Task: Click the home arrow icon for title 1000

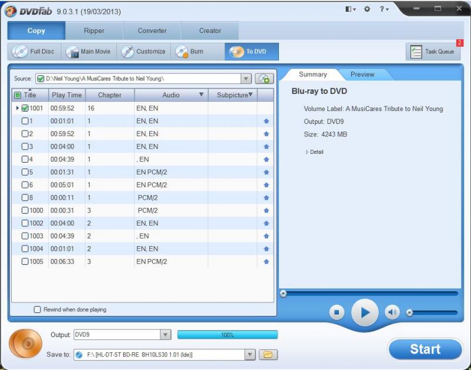Action: tap(266, 210)
